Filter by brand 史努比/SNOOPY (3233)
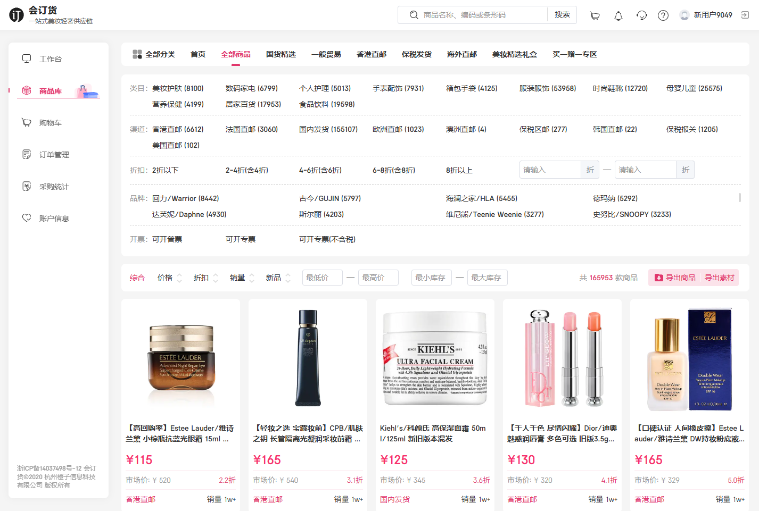Image resolution: width=759 pixels, height=511 pixels. pyautogui.click(x=632, y=214)
